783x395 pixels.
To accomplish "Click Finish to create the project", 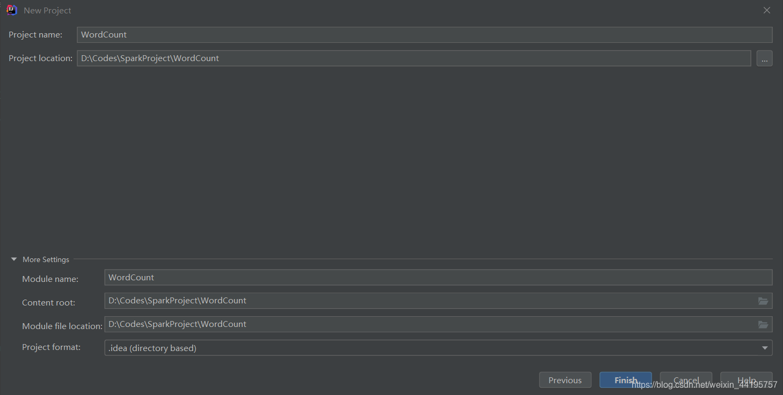I will (x=626, y=380).
